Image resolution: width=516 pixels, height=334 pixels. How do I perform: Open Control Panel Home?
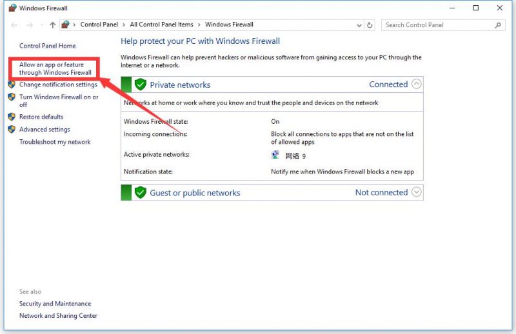coord(47,46)
